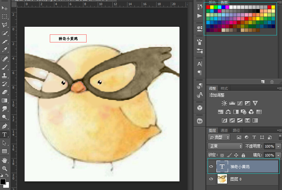Open the 3D cube panel icon
Viewport: 282px width, 190px height.
tap(200, 108)
